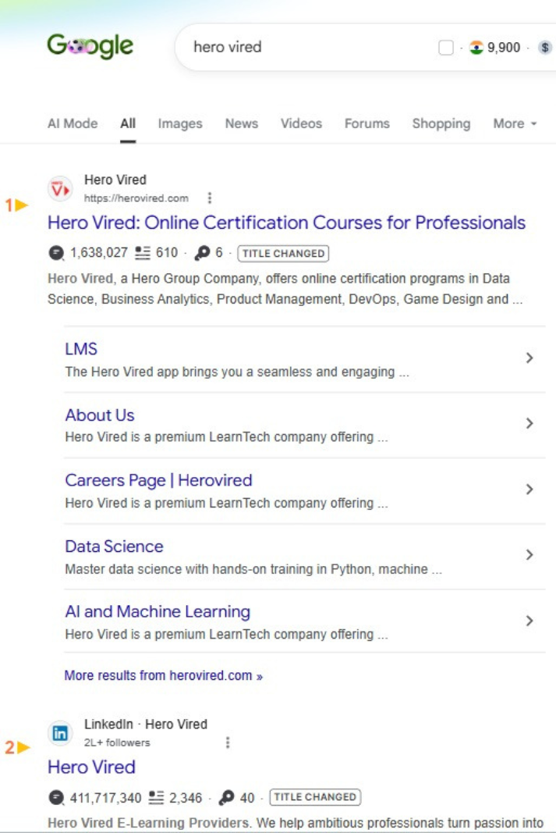Click the chevron on Data Science sitelink
Viewport: 556px width, 833px height.
pyautogui.click(x=529, y=554)
